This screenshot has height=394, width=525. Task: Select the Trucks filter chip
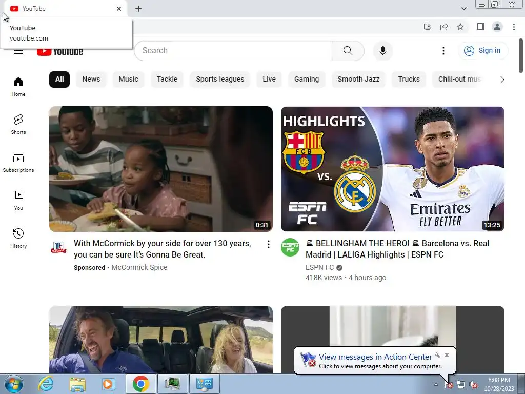tap(409, 79)
